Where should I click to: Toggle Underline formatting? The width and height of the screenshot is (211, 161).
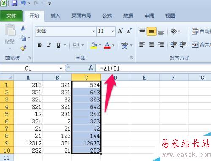pos(58,45)
